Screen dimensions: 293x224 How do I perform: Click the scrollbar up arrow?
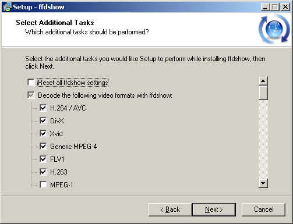tap(263, 81)
